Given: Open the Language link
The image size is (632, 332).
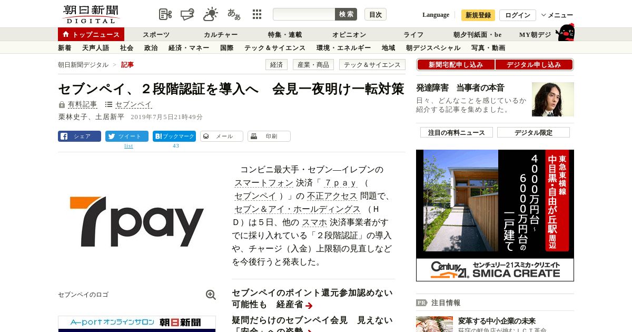Looking at the screenshot, I should pyautogui.click(x=436, y=15).
